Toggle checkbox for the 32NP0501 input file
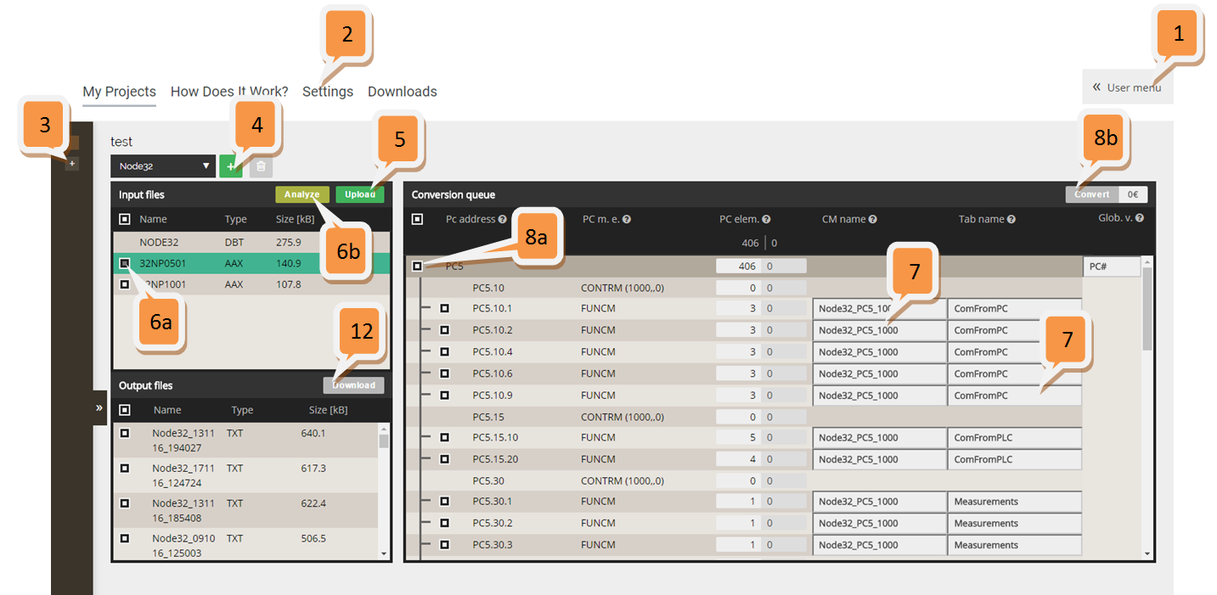The height and width of the screenshot is (595, 1217). [x=125, y=263]
